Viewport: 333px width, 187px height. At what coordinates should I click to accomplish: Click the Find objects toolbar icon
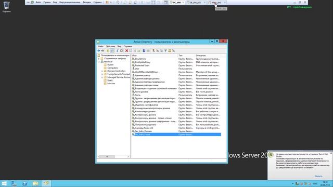[x=170, y=51]
